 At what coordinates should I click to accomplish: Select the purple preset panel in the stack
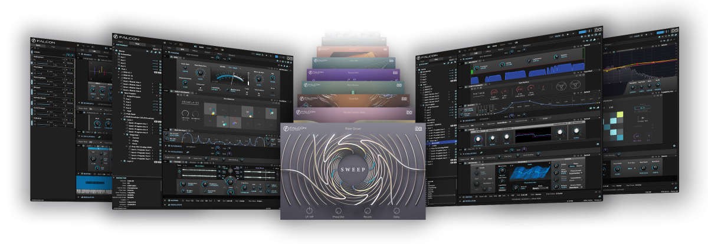353,74
